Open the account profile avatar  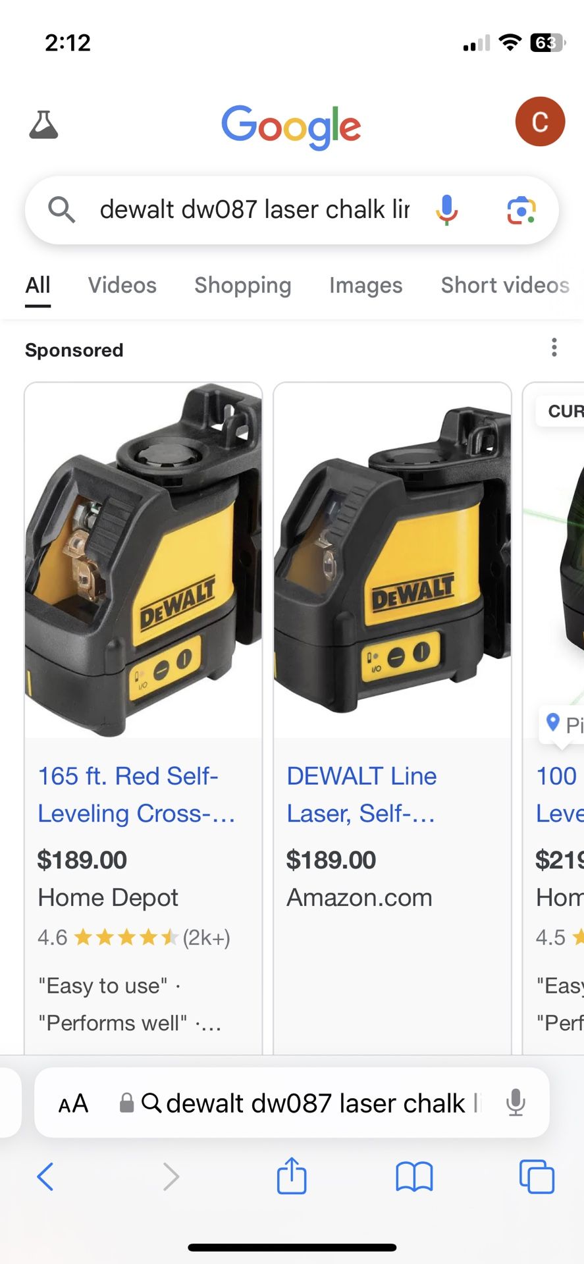(x=540, y=122)
